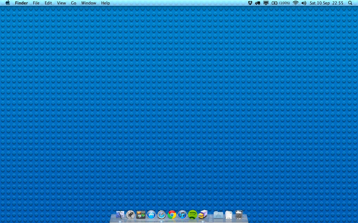Launch the App Store from Dock
The width and height of the screenshot is (358, 223).
pos(151,215)
